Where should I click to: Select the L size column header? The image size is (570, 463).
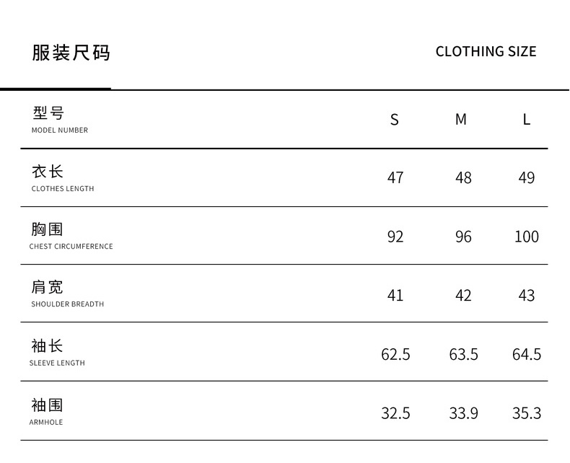point(527,119)
